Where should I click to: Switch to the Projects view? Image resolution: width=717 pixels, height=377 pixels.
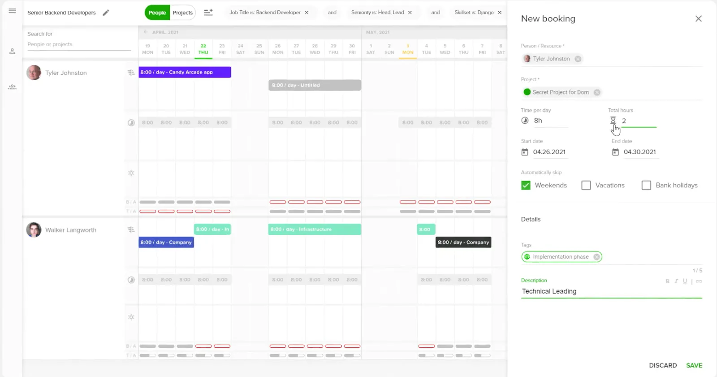click(183, 13)
